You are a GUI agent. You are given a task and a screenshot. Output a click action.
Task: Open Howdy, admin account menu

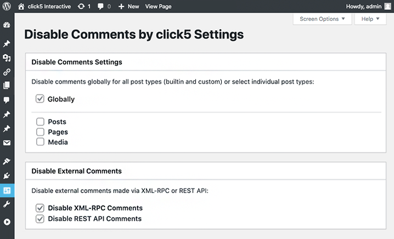(364, 7)
